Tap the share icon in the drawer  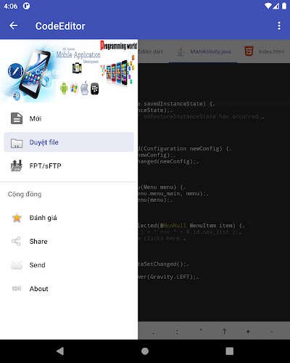click(16, 241)
